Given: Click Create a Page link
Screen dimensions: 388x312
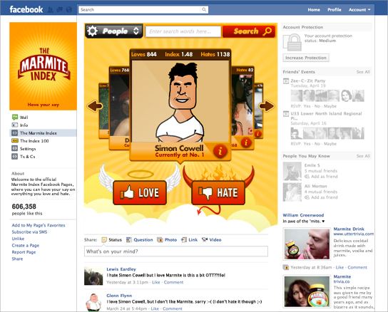Looking at the screenshot, I should click(26, 245).
